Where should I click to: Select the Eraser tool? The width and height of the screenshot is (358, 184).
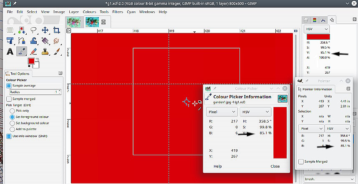click(33, 51)
